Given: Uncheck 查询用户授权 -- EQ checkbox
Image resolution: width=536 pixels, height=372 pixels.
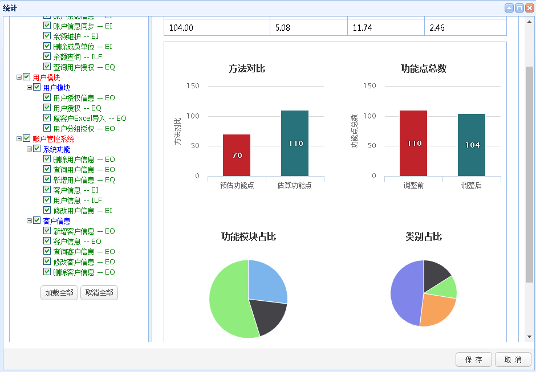Looking at the screenshot, I should 47,67.
